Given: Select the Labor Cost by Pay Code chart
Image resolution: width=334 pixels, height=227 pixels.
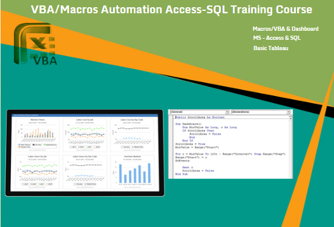Looking at the screenshot, I should (x=132, y=135).
